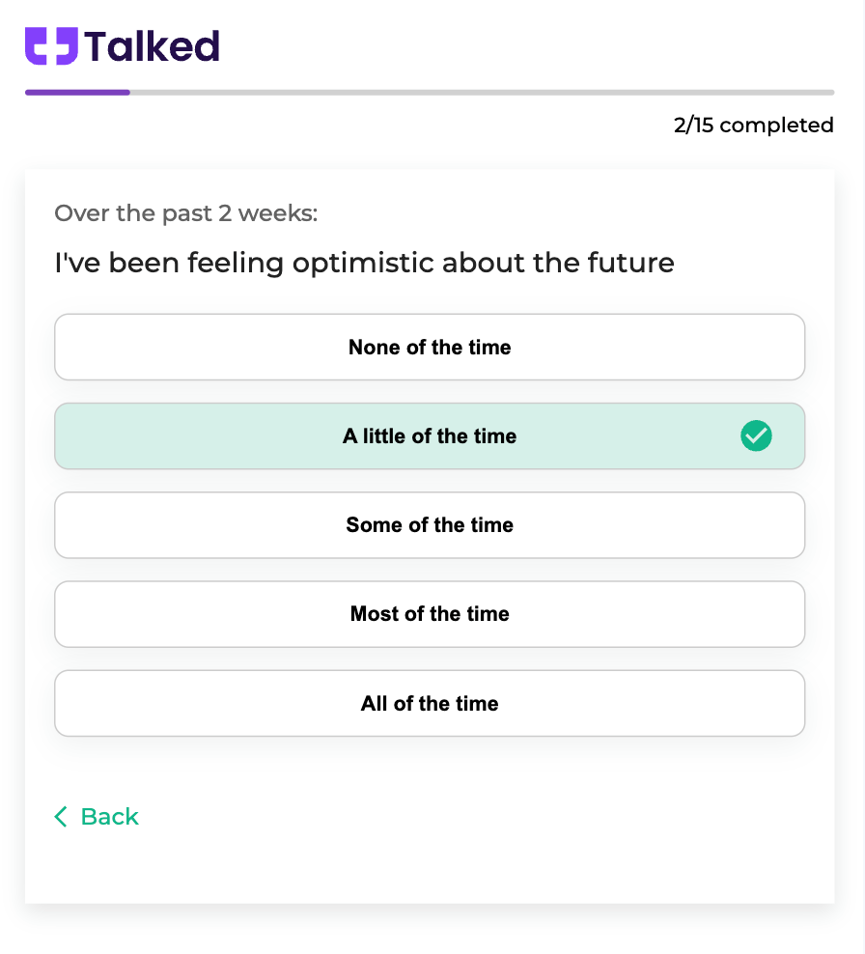Go back using the Back link

tap(97, 817)
